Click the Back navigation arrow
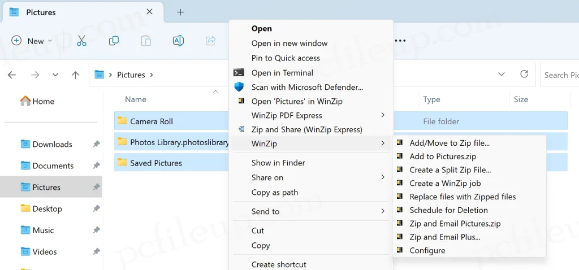The image size is (579, 270). click(12, 75)
